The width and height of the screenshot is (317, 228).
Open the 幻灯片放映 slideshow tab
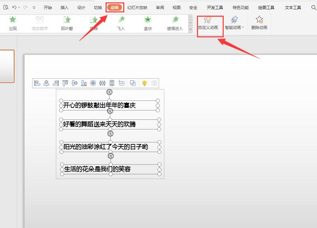tap(137, 8)
